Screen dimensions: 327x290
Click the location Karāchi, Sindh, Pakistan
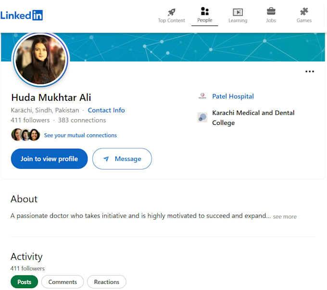pos(45,110)
